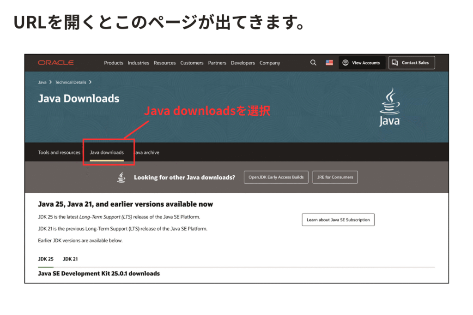This screenshot has width=473, height=315.
Task: Click the Oracle logo in header
Action: pos(56,63)
